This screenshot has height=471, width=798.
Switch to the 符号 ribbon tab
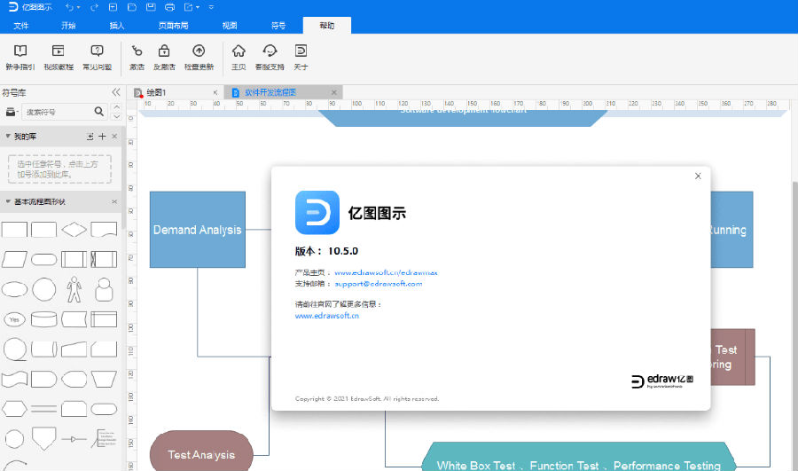[278, 26]
